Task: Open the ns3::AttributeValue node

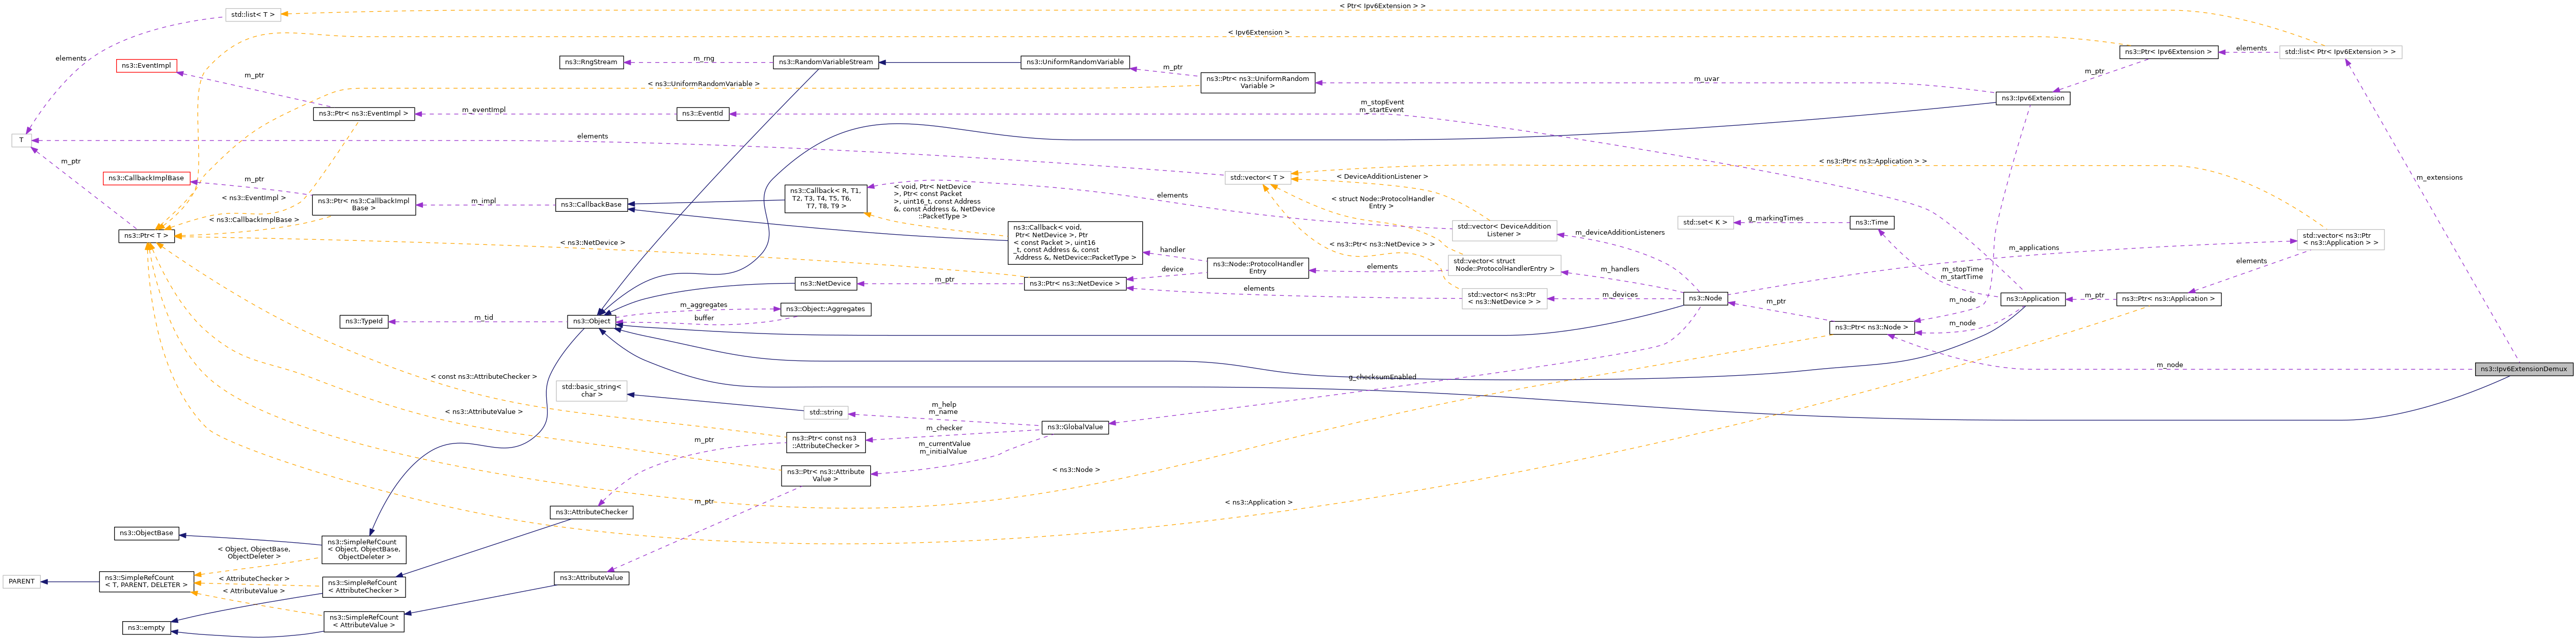Action: point(591,578)
